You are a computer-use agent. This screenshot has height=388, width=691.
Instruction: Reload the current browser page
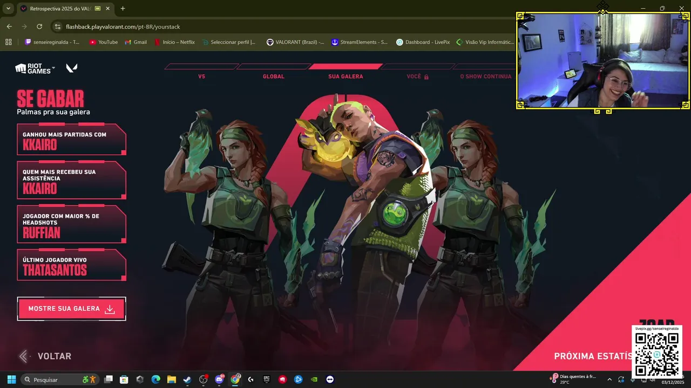(x=39, y=26)
